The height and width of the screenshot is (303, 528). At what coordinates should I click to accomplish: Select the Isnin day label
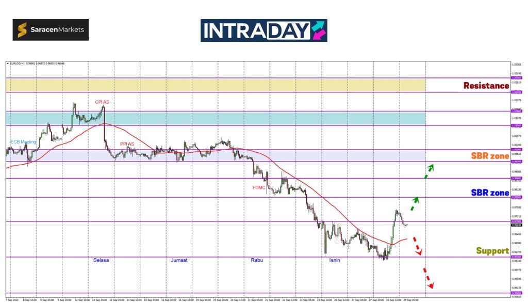pos(335,260)
